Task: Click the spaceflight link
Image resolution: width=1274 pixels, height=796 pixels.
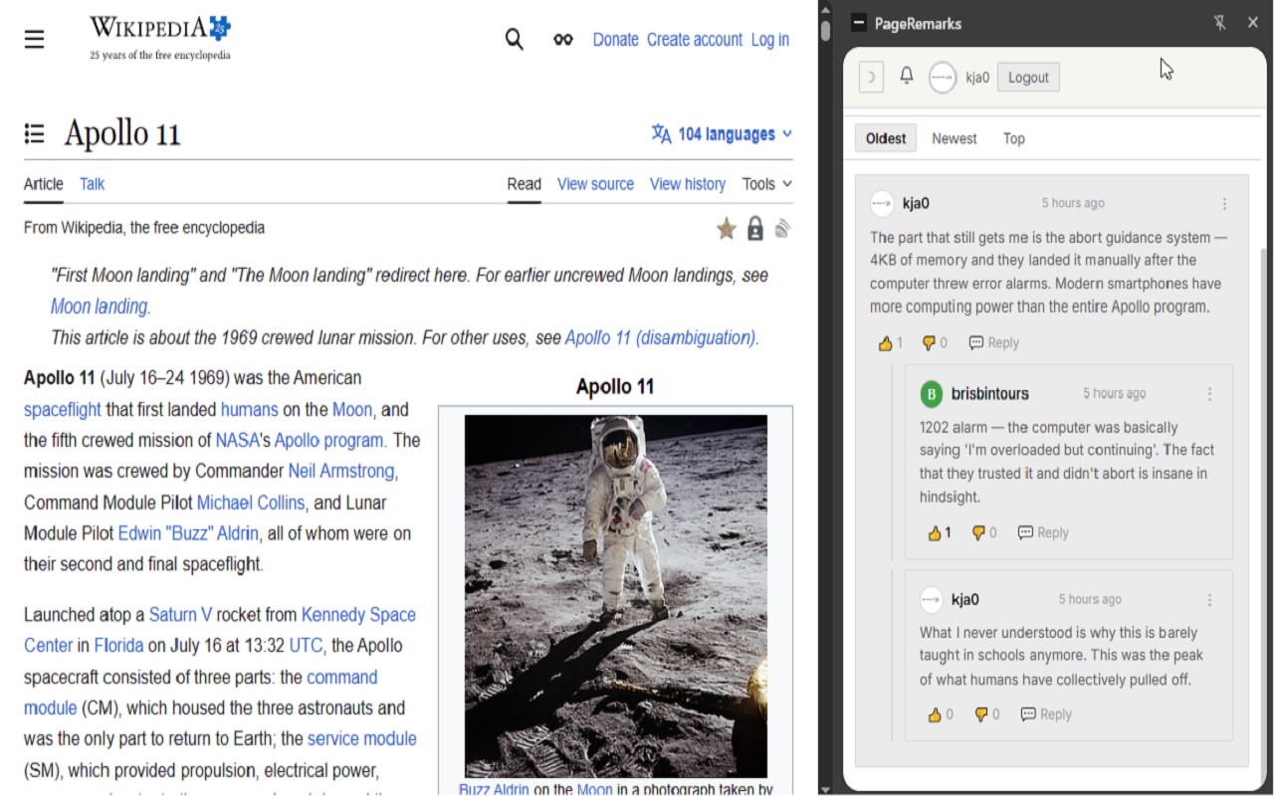Action: pos(63,410)
